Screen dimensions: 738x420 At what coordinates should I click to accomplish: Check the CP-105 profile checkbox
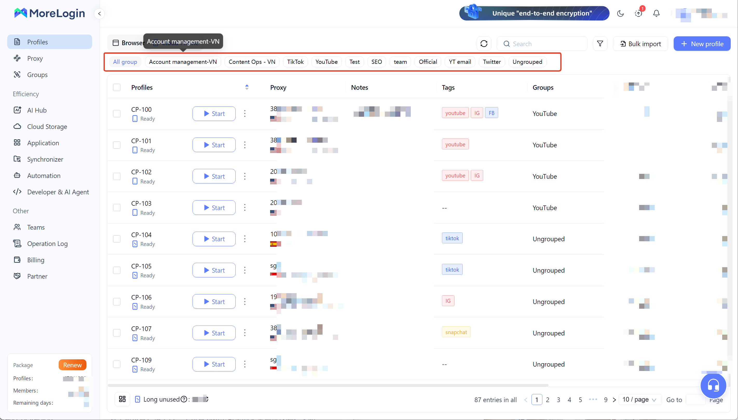click(x=117, y=270)
